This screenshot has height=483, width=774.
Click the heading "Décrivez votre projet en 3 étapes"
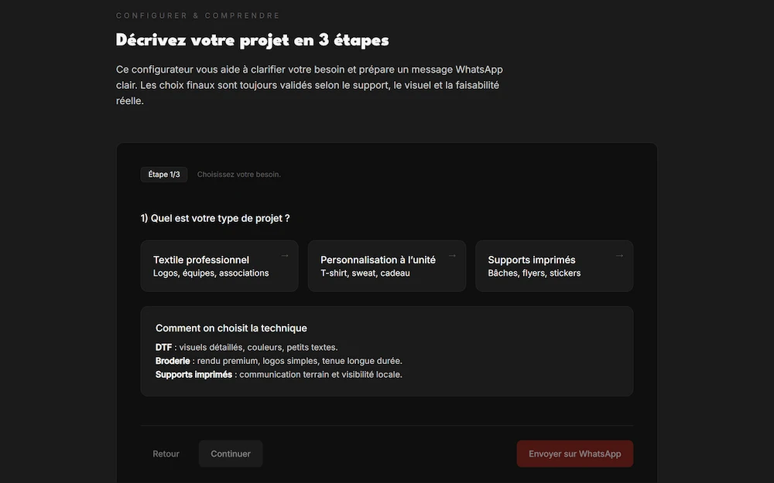click(252, 39)
